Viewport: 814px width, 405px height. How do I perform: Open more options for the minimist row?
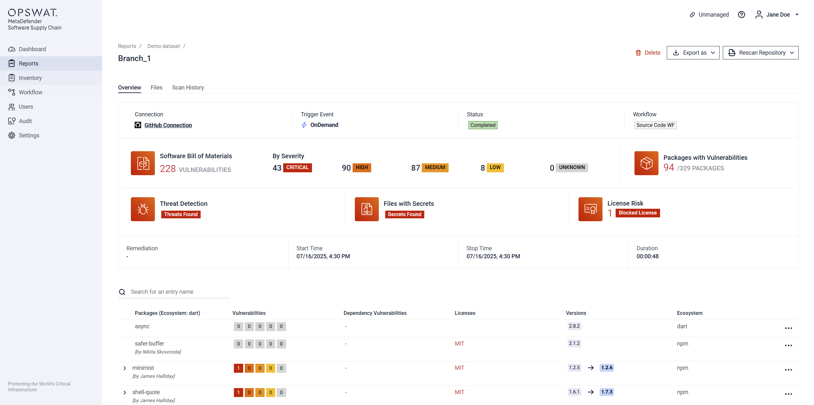788,370
